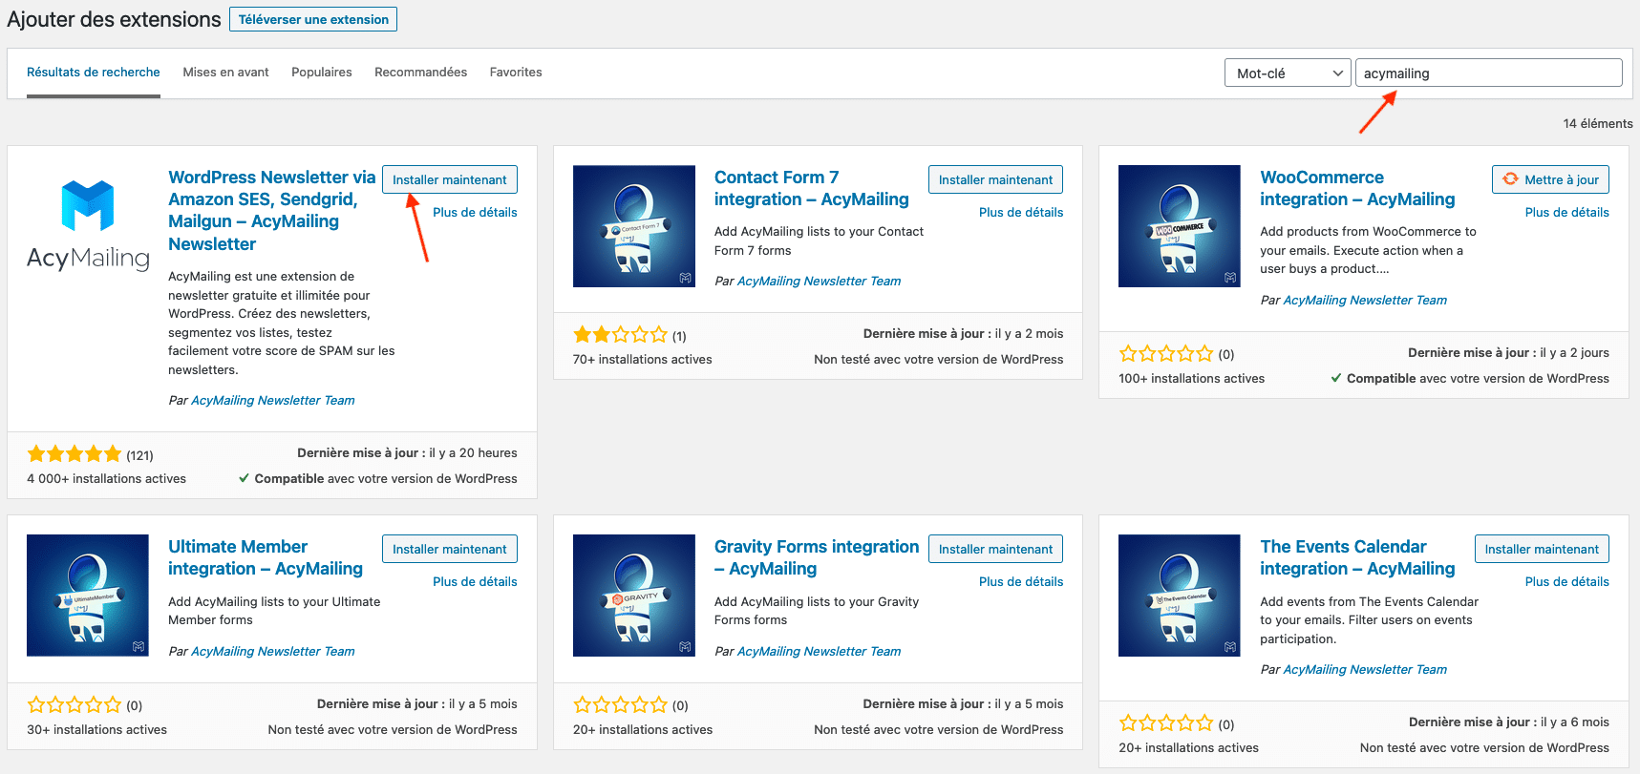Click the AcyMailing logo plugin icon
This screenshot has height=774, width=1640.
click(x=88, y=226)
